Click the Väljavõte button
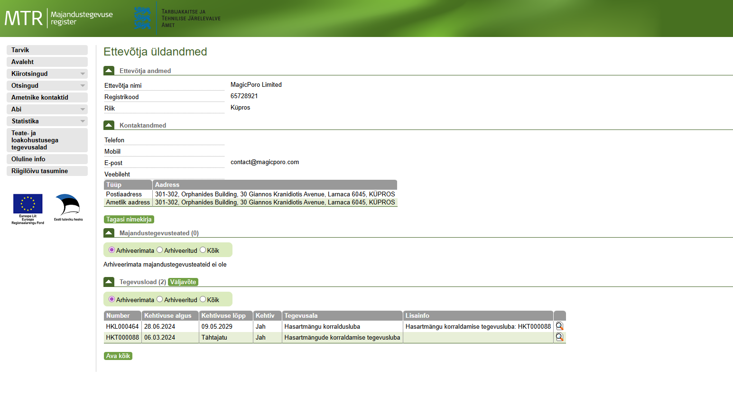Screen dimensions: 733x397 click(x=183, y=282)
